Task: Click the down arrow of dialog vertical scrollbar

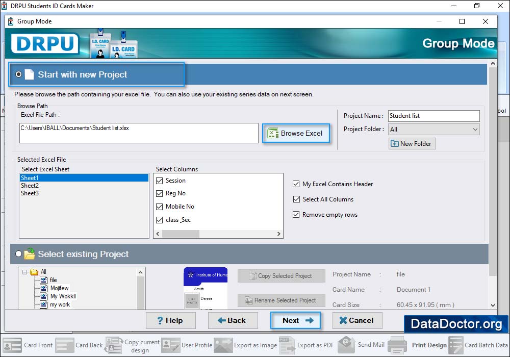Action: click(x=493, y=305)
